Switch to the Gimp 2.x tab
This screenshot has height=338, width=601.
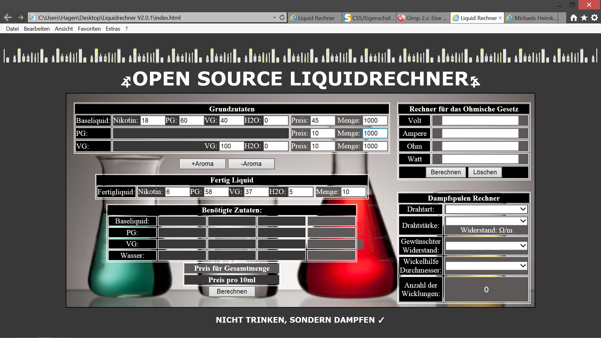click(x=423, y=18)
